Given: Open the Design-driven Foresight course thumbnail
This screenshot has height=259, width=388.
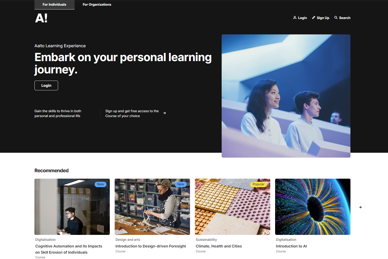Looking at the screenshot, I should [x=152, y=207].
